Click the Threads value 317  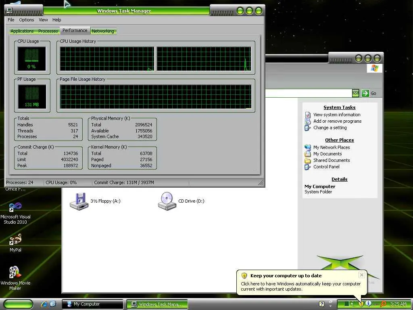coord(74,131)
